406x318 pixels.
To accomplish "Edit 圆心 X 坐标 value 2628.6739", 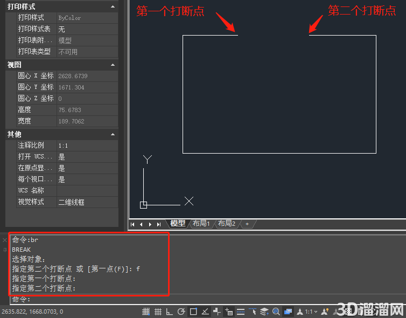I will (88, 76).
